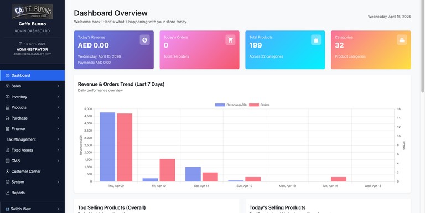Expand the Fixed Assets submenu chevron

tap(58, 150)
